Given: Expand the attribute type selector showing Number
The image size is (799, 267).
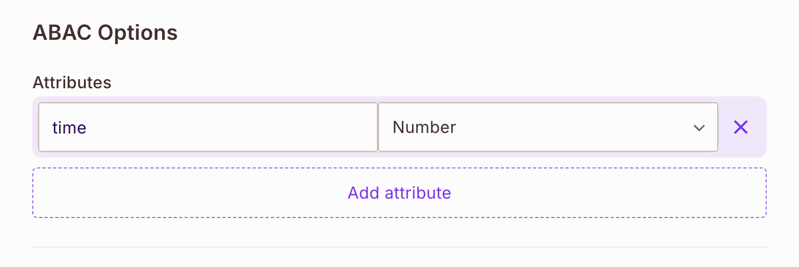Looking at the screenshot, I should click(548, 127).
